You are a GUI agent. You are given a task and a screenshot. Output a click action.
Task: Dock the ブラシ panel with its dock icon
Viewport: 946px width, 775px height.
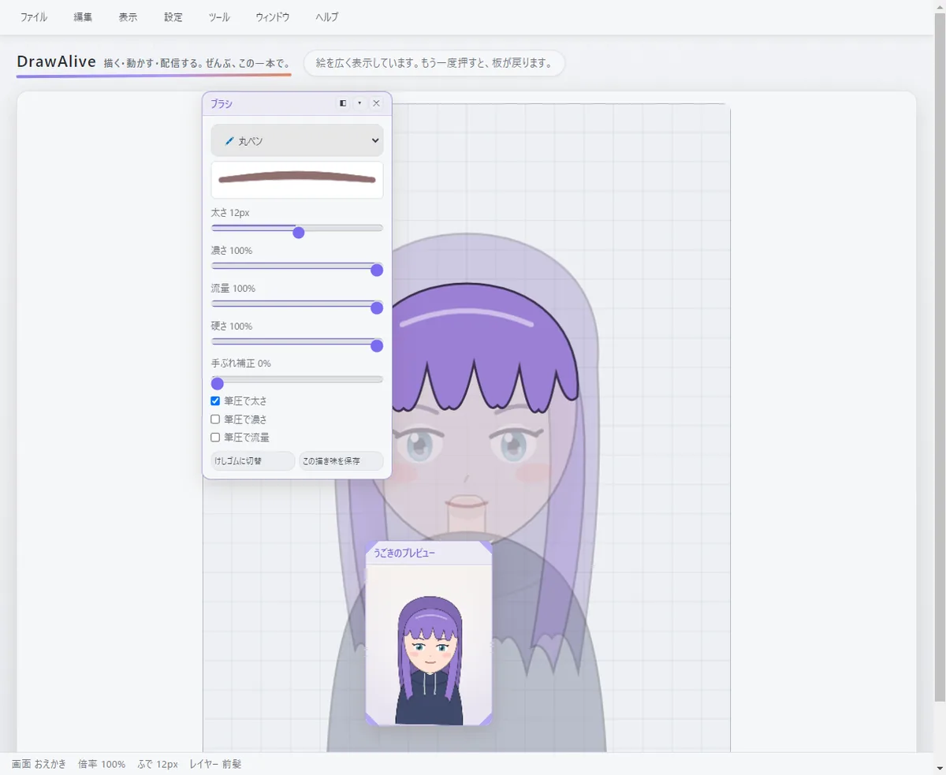[343, 103]
